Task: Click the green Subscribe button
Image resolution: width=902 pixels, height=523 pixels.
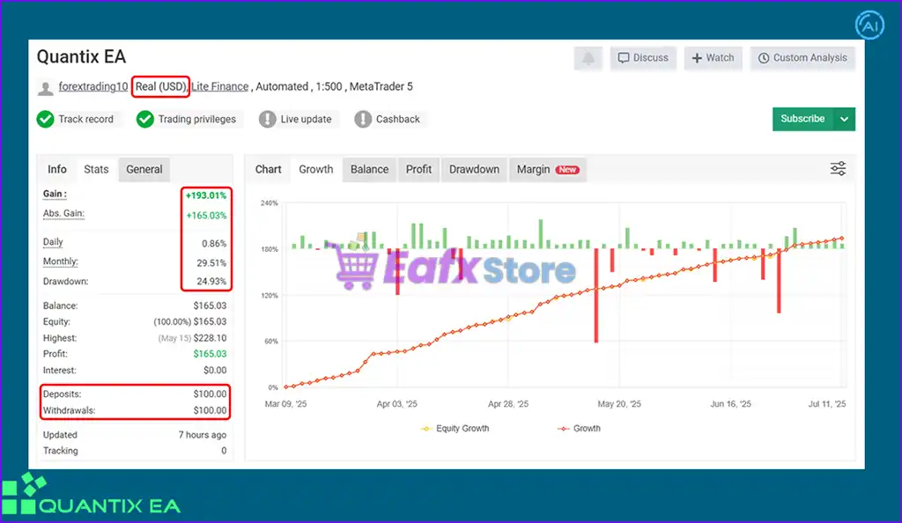Action: (x=802, y=119)
